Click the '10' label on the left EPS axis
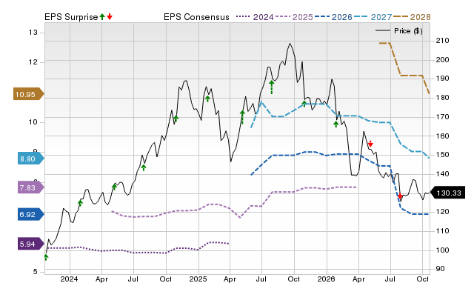The image size is (474, 283). pos(33,122)
